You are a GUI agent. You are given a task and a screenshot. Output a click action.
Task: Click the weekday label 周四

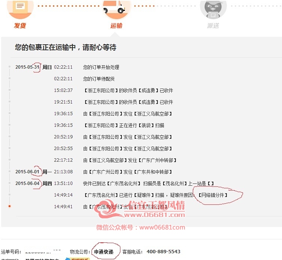click(47, 183)
